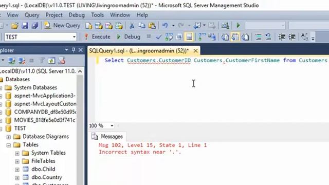Select System Databases folder

click(35, 87)
